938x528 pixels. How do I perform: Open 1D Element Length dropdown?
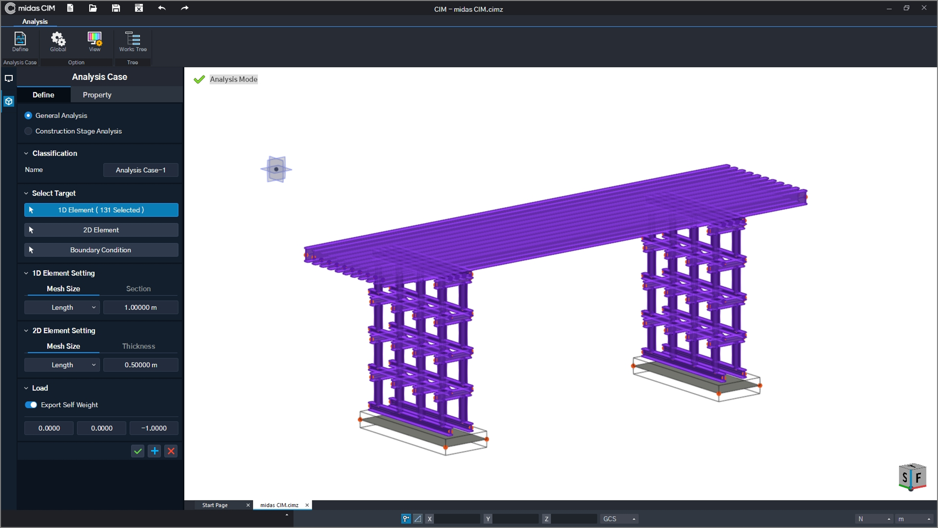pyautogui.click(x=62, y=307)
